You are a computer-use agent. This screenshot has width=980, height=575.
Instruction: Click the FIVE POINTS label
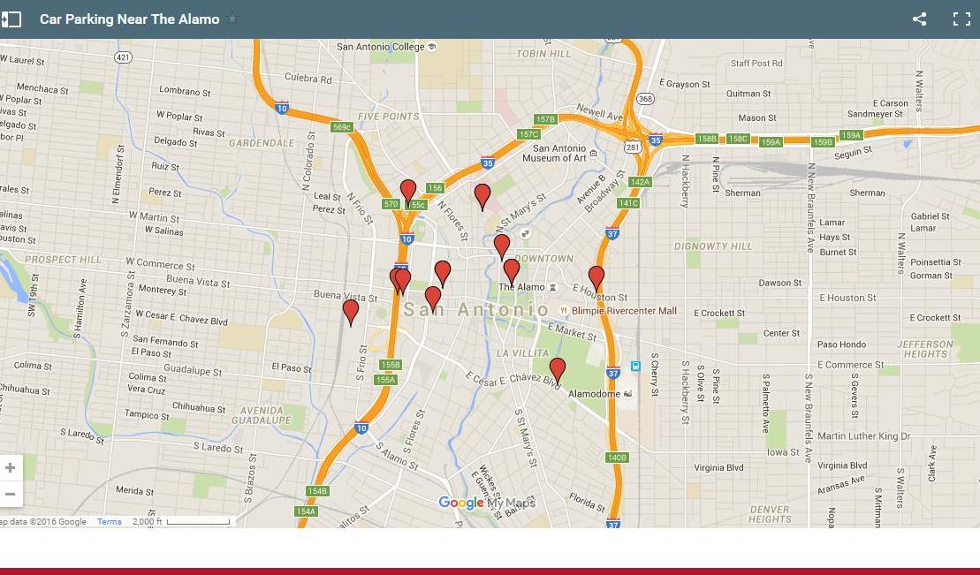point(388,117)
